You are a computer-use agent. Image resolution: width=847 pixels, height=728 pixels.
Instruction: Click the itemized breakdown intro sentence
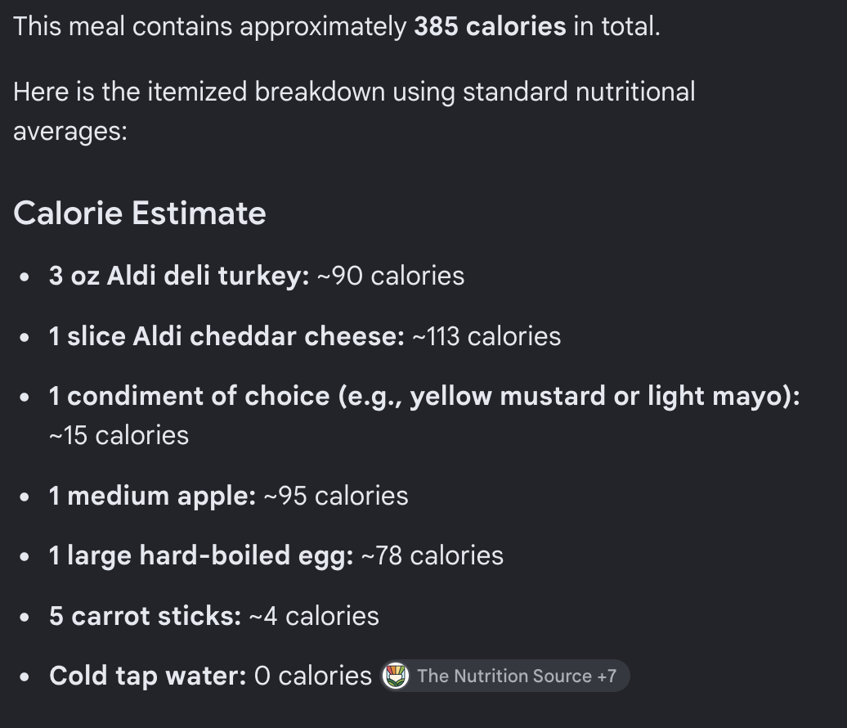tap(354, 111)
